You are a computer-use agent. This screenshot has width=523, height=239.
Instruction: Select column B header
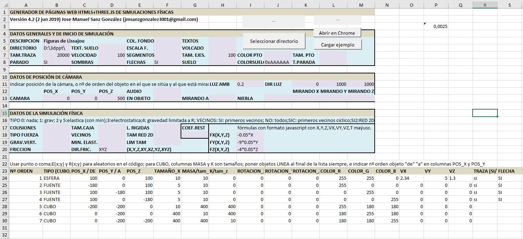57,5
